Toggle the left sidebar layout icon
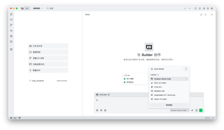Viewport: 224px width, 130px height. (x=196, y=8)
